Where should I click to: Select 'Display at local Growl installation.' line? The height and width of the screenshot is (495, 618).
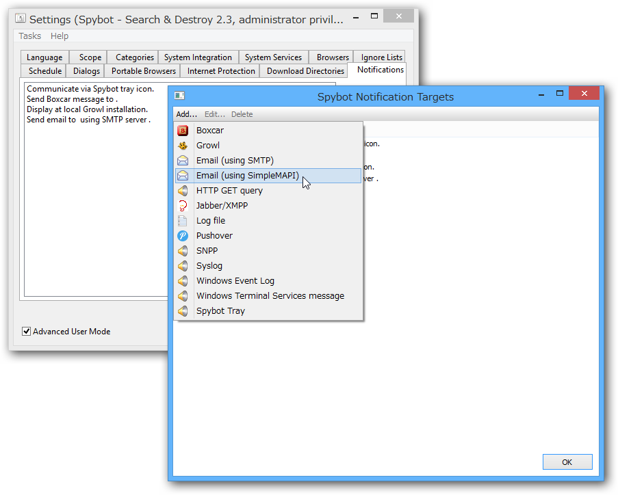point(87,109)
